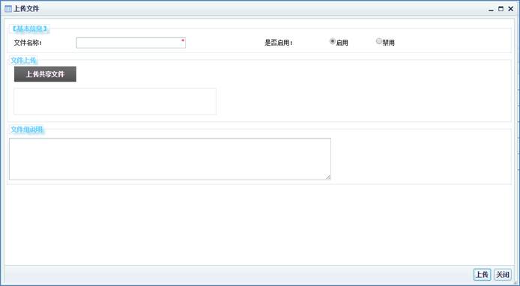
Task: Click the 文件上传 section legend
Action: pos(23,61)
